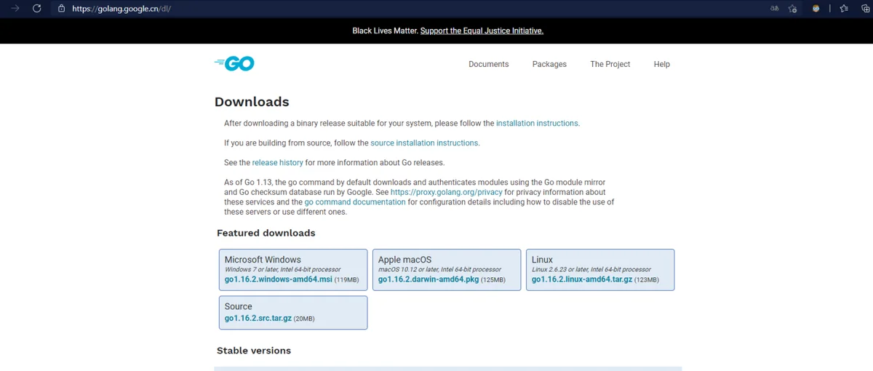The height and width of the screenshot is (371, 873).
Task: Open Support the Equal Justice Initiative link
Action: (482, 31)
